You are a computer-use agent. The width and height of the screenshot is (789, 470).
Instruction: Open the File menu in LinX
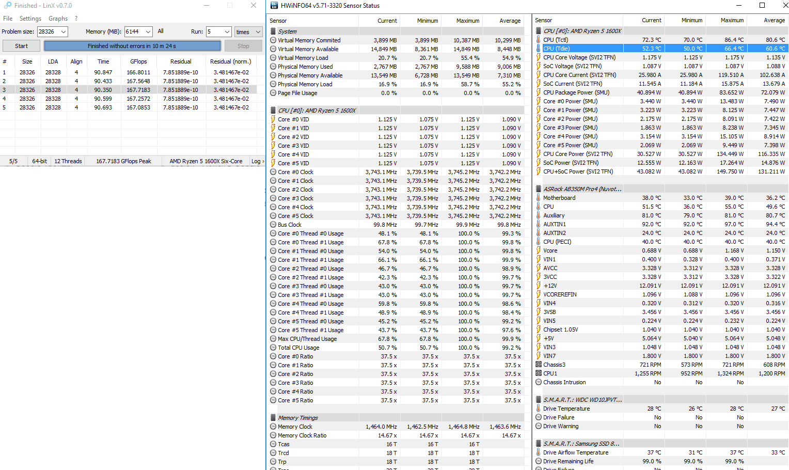(8, 19)
